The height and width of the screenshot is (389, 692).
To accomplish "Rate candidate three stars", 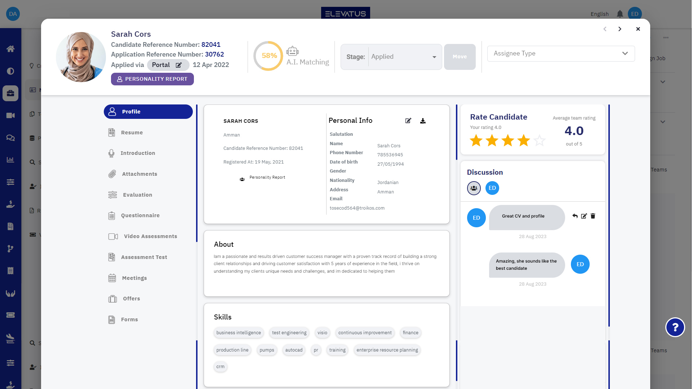I will [508, 140].
